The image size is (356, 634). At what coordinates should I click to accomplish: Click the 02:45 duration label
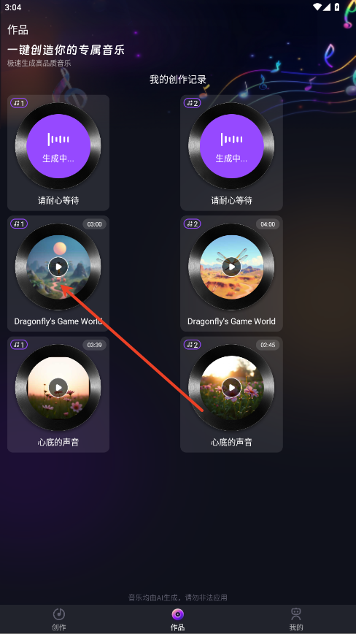pos(268,345)
